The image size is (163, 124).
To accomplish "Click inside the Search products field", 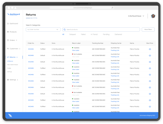I will pyautogui.click(x=101, y=29).
